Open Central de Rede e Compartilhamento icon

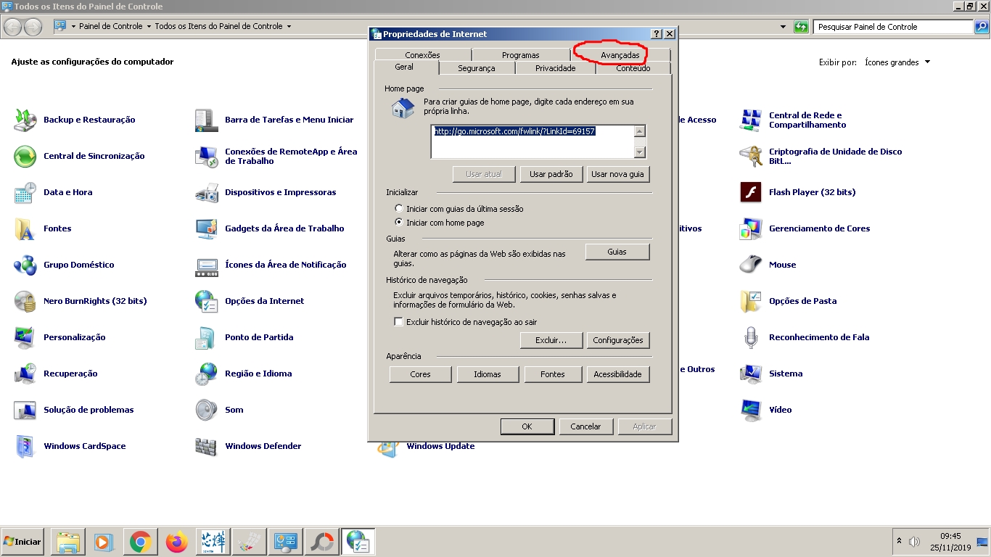click(750, 120)
